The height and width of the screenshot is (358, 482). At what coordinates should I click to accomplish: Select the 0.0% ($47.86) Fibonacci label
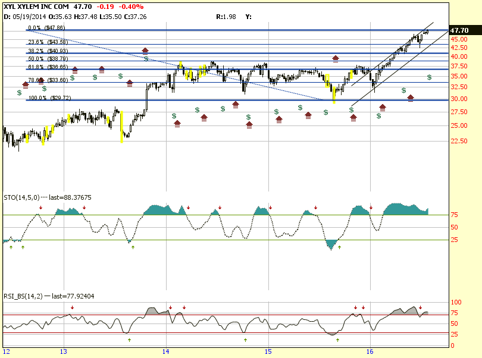[x=46, y=28]
